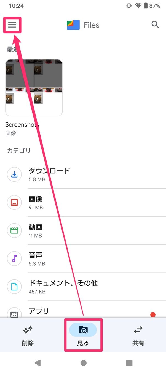The image size is (166, 373).
Task: Open the ダウンロード category icon
Action: (14, 175)
